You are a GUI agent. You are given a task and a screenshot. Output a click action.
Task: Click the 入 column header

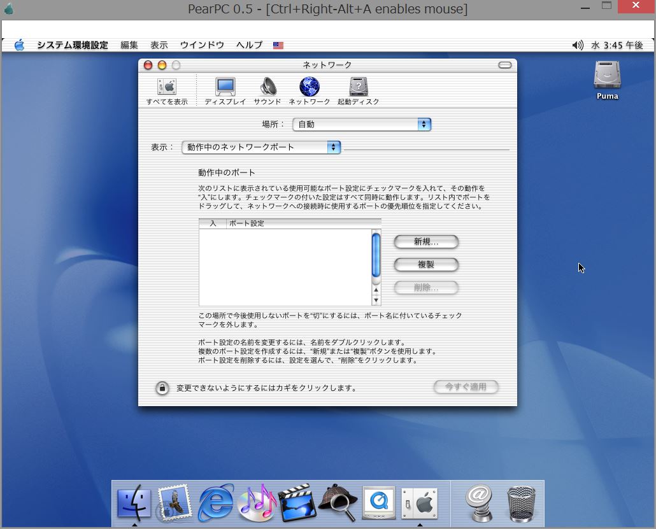point(213,223)
